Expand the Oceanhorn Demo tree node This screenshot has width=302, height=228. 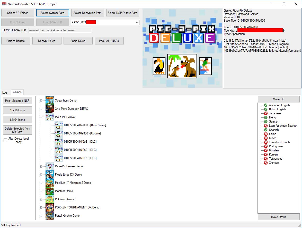pyautogui.click(x=41, y=101)
